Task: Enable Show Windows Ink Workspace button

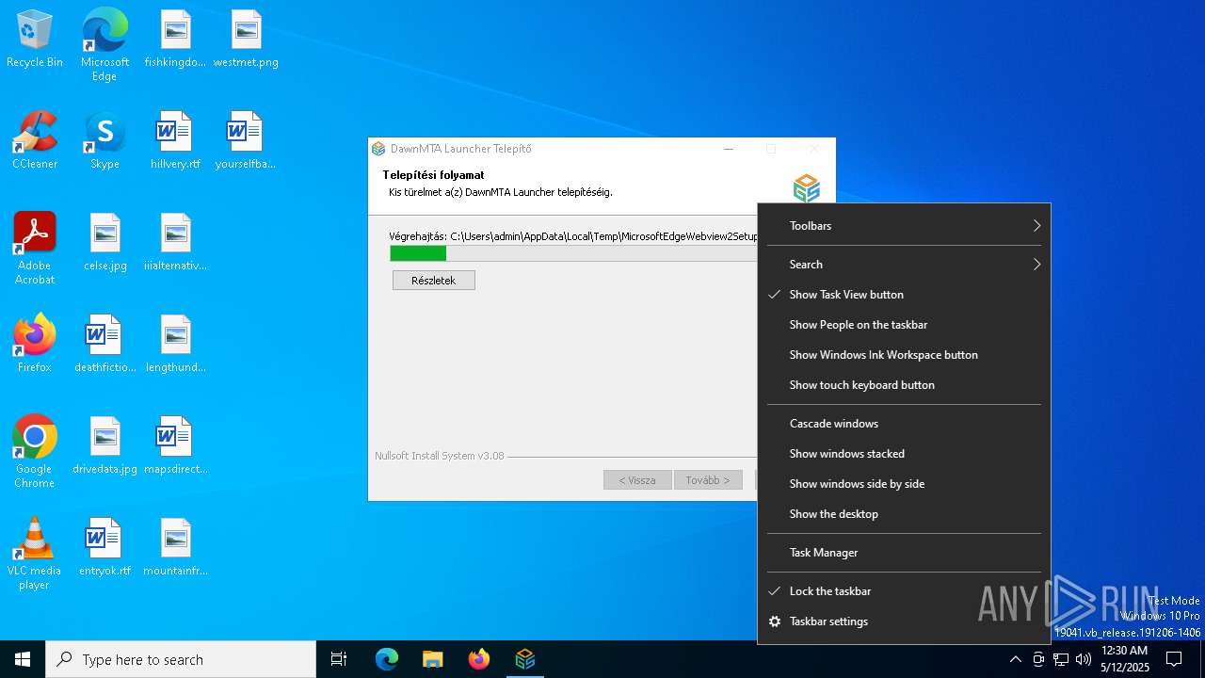Action: click(x=904, y=355)
